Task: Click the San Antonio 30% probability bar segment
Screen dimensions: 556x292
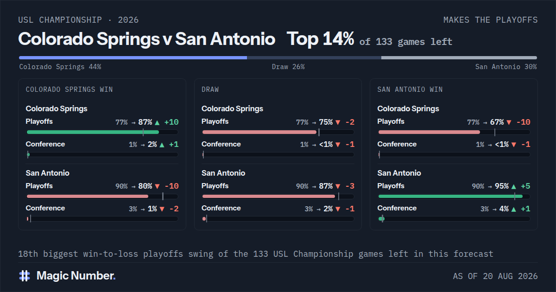Action: pos(459,58)
